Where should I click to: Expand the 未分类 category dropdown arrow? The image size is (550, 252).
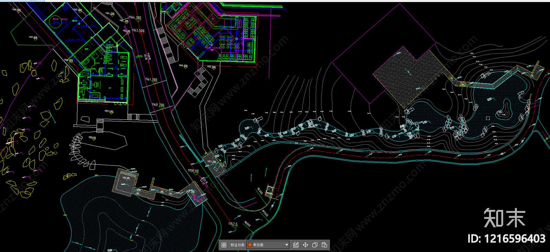287,245
